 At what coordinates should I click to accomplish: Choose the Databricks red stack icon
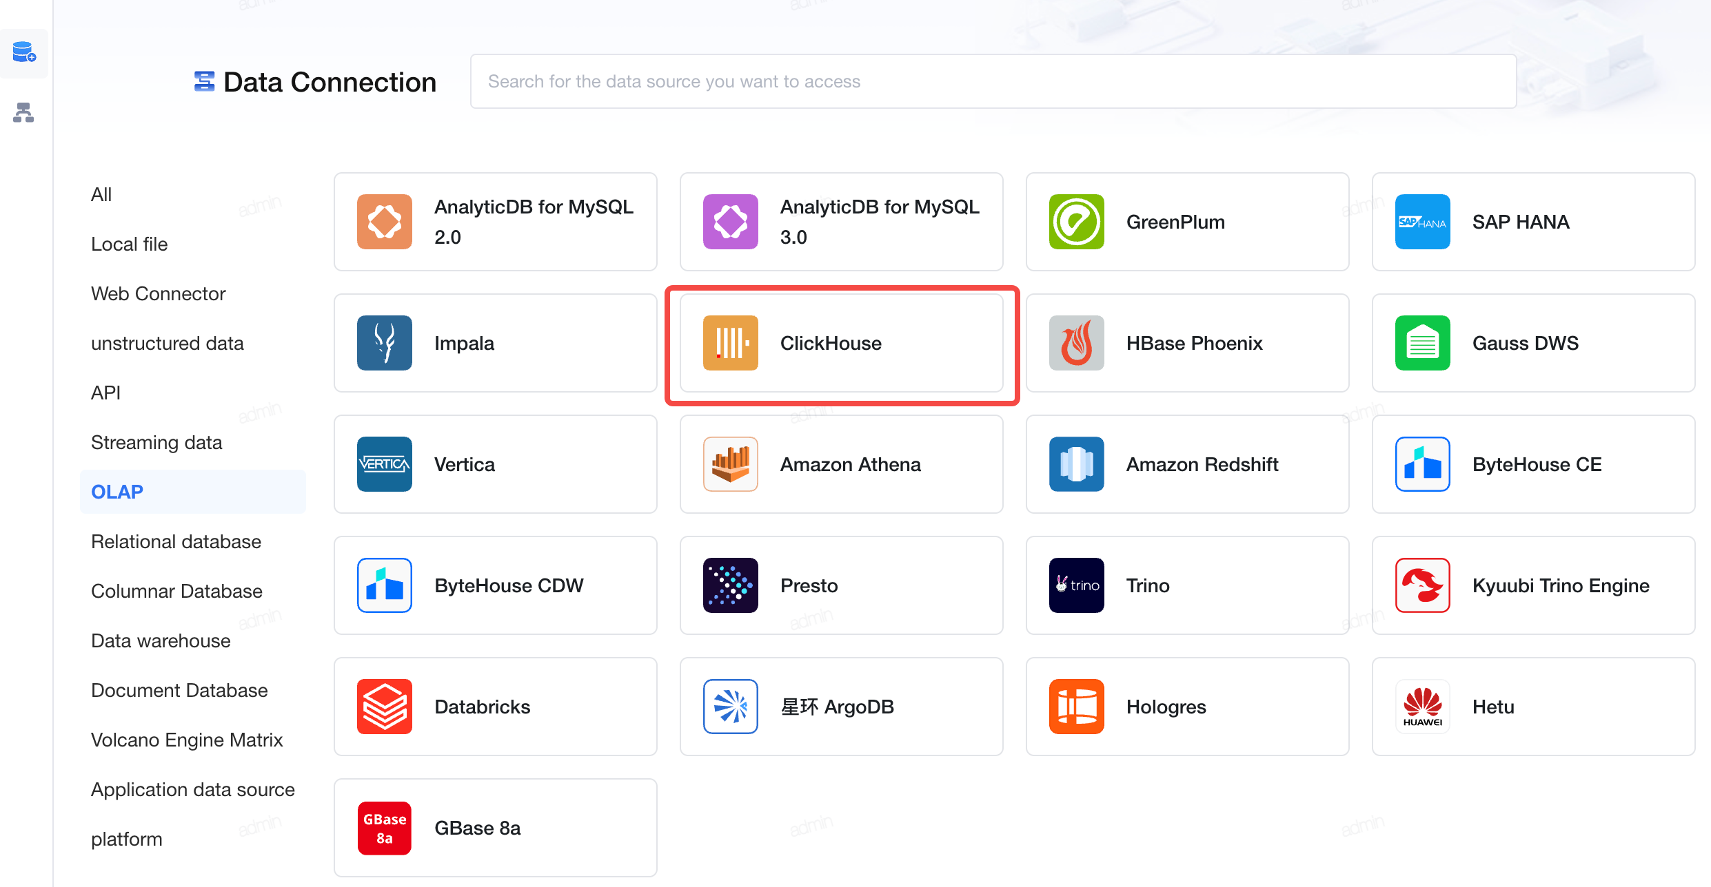pyautogui.click(x=385, y=707)
